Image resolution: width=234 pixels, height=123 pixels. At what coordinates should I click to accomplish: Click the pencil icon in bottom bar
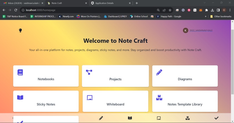101,118
